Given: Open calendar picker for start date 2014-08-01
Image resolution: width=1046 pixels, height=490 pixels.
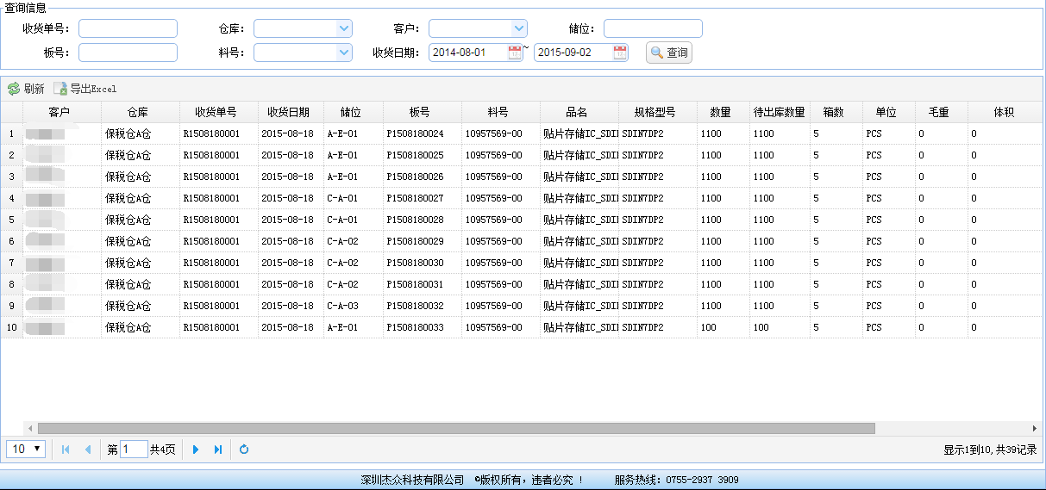Looking at the screenshot, I should (515, 53).
